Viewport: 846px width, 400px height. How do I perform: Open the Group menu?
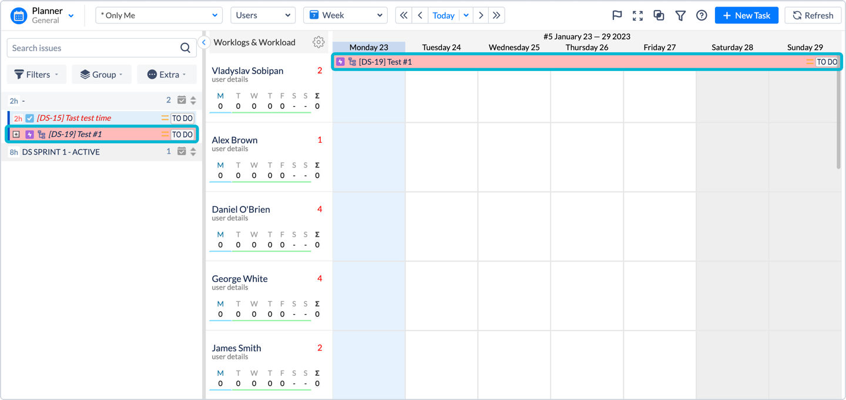click(101, 75)
